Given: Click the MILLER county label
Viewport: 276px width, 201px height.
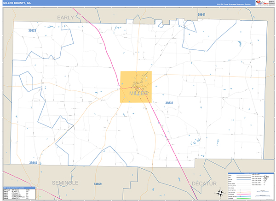Looking at the screenshot, I should 138,93.
